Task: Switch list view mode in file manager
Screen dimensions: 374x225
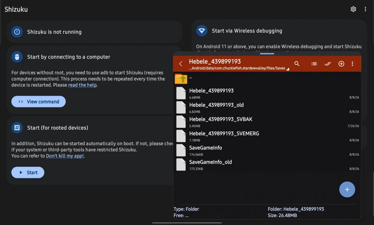Action: (314, 64)
